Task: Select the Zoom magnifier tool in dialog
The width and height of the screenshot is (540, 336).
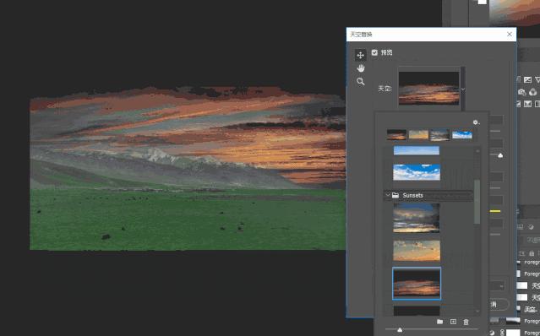Action: (x=361, y=82)
